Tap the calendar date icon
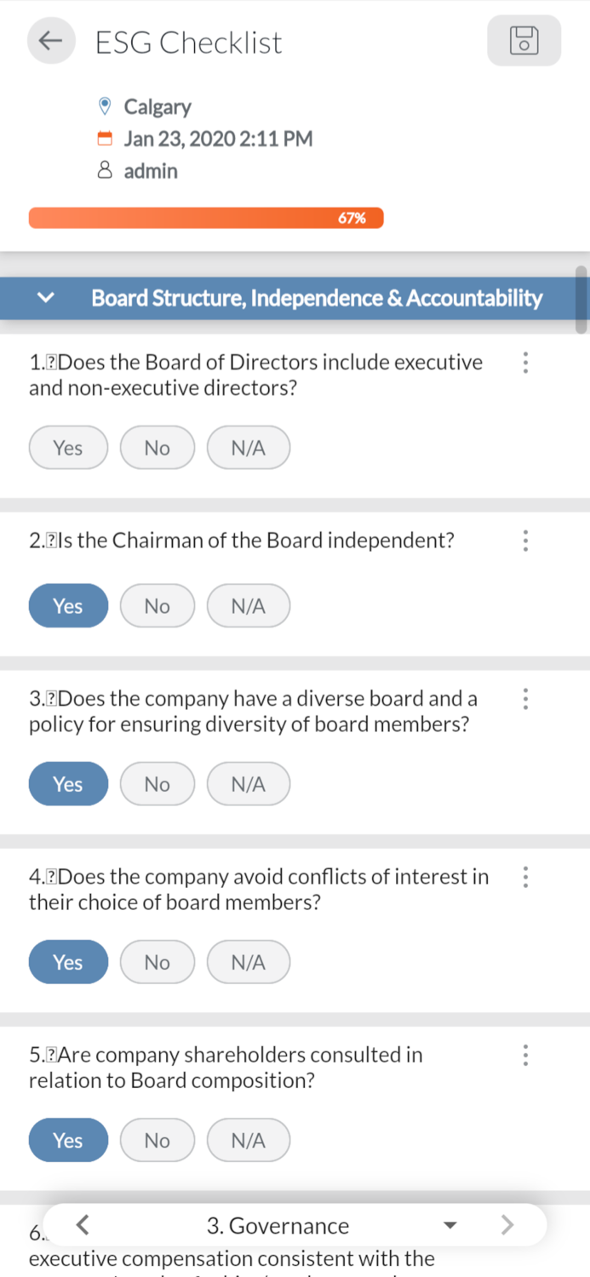 105,139
